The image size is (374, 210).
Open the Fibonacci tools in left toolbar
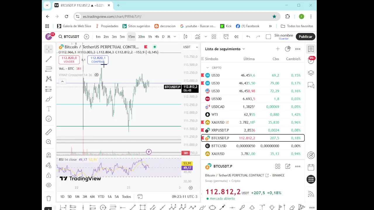click(49, 69)
